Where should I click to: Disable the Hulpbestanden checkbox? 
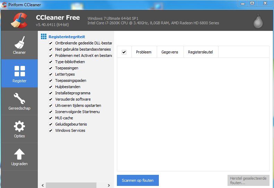click(x=51, y=87)
